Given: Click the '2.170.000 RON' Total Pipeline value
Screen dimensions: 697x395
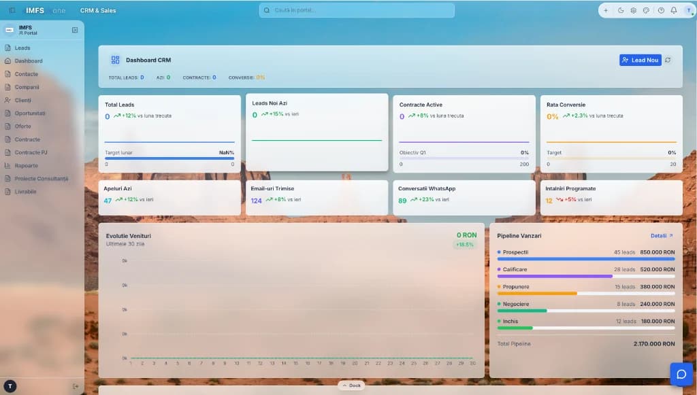Looking at the screenshot, I should pyautogui.click(x=654, y=344).
